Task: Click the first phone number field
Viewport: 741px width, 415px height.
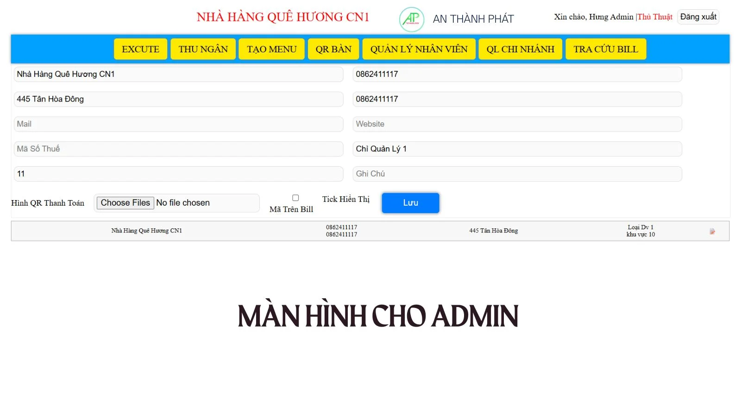Action: 517,74
